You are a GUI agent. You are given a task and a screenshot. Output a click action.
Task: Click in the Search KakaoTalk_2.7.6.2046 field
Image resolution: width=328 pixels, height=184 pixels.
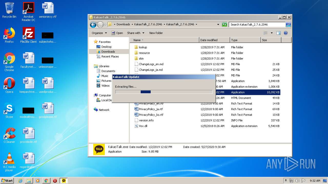coord(257,25)
